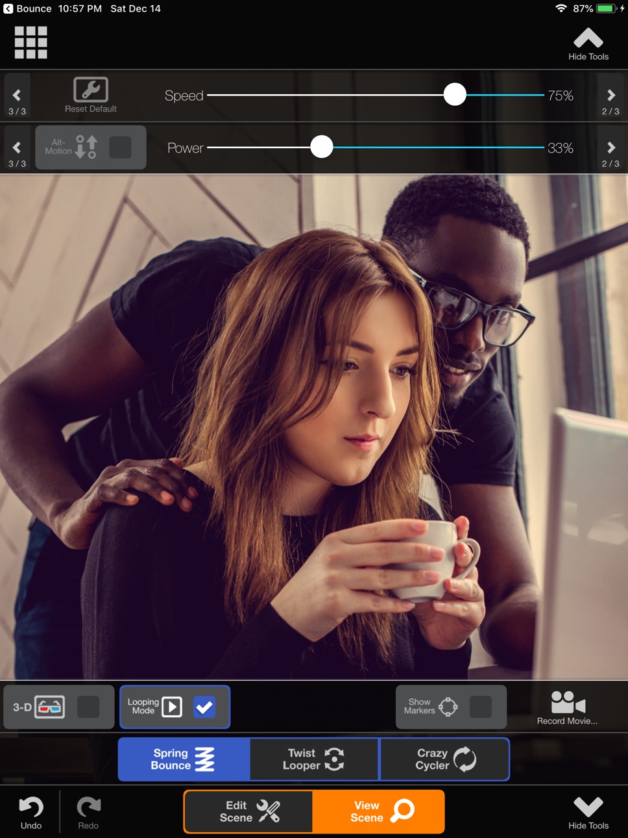Select the Twist Looper mode tab
628x838 pixels.
point(315,759)
